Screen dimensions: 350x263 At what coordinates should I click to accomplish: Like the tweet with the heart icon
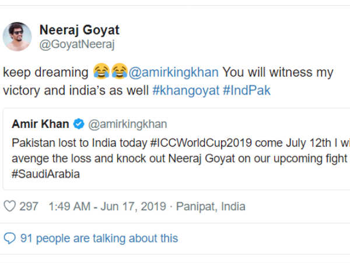tap(10, 206)
